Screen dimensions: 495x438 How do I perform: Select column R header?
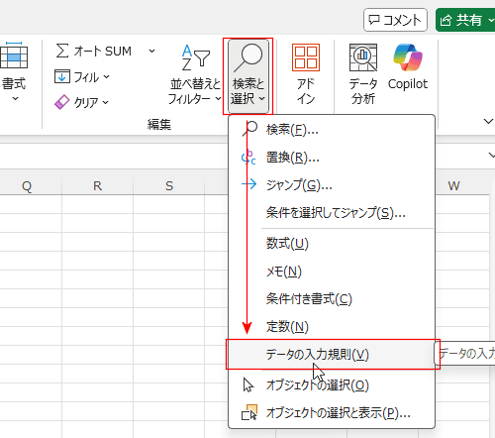point(97,185)
